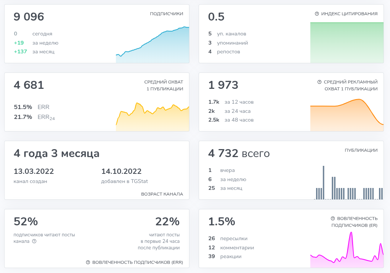Image resolution: width=390 pixels, height=273 pixels.
Task: Select the citation index value '0.5'
Action: pyautogui.click(x=216, y=17)
